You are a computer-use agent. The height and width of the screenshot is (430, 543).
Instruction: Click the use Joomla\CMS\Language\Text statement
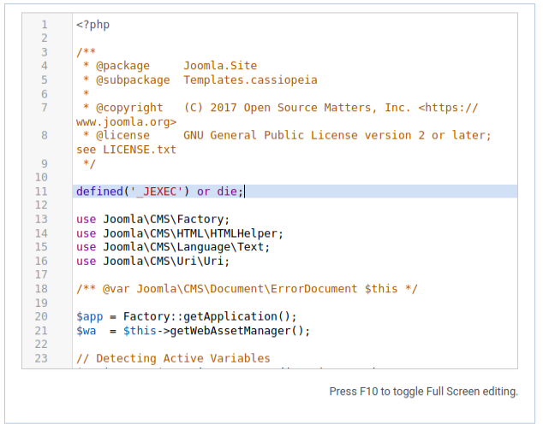click(x=172, y=247)
